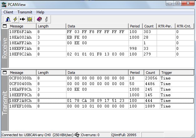This screenshot has height=138, width=196.
Task: Click the count value 23056
Action: [151, 78]
